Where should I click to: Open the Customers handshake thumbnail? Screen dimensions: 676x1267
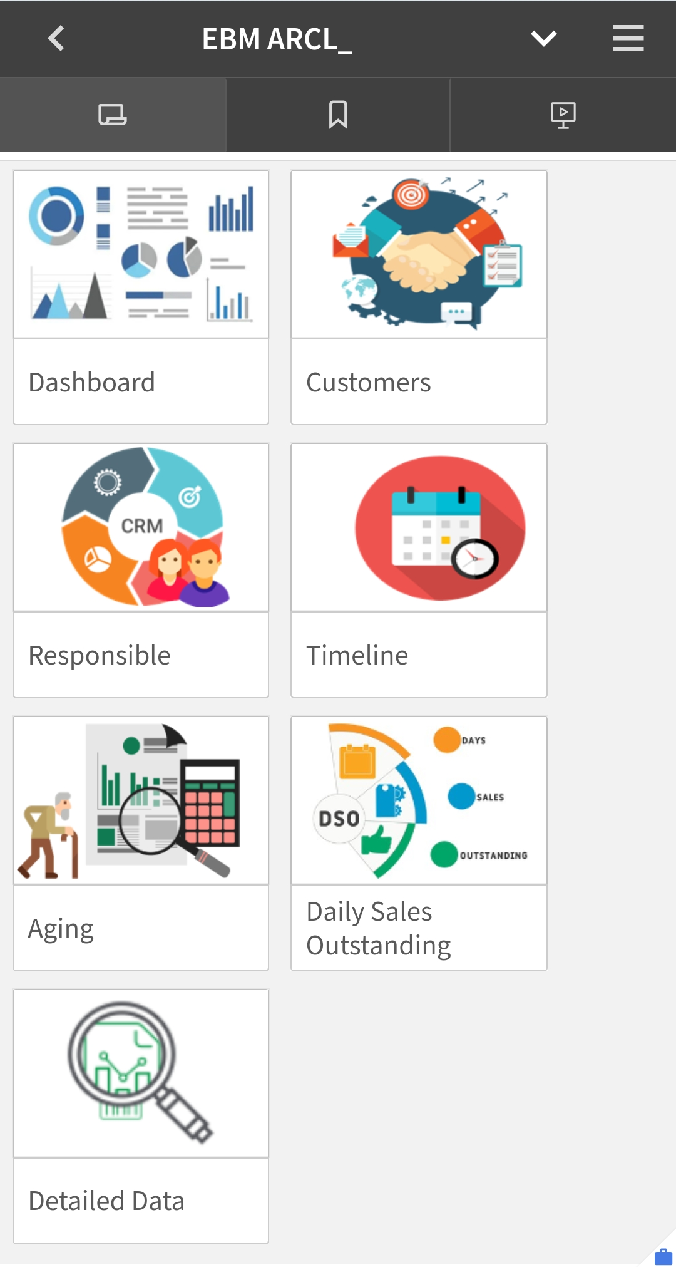tap(419, 255)
